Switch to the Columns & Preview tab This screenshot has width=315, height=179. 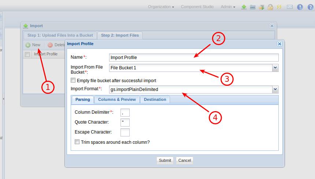click(x=117, y=99)
